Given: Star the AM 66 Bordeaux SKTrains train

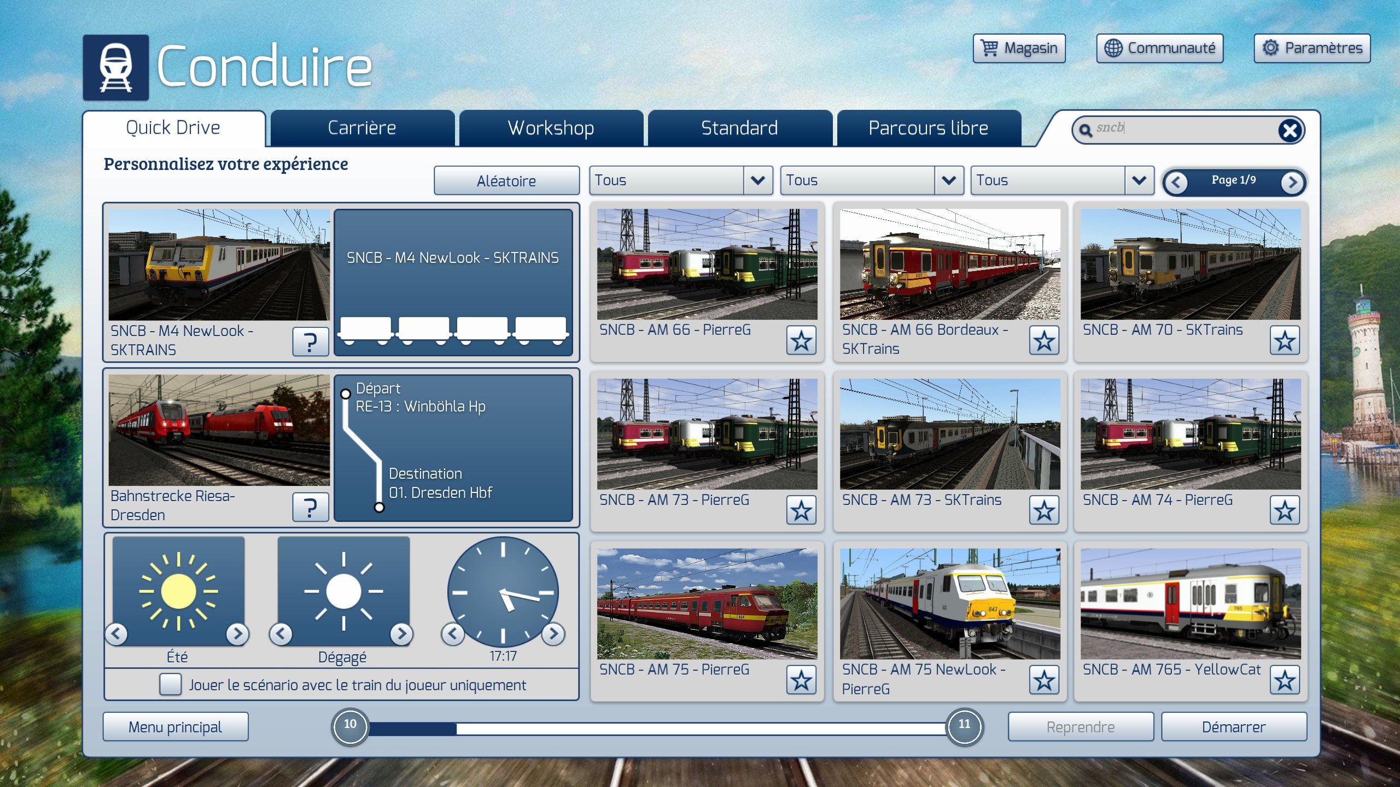Looking at the screenshot, I should tap(1044, 340).
